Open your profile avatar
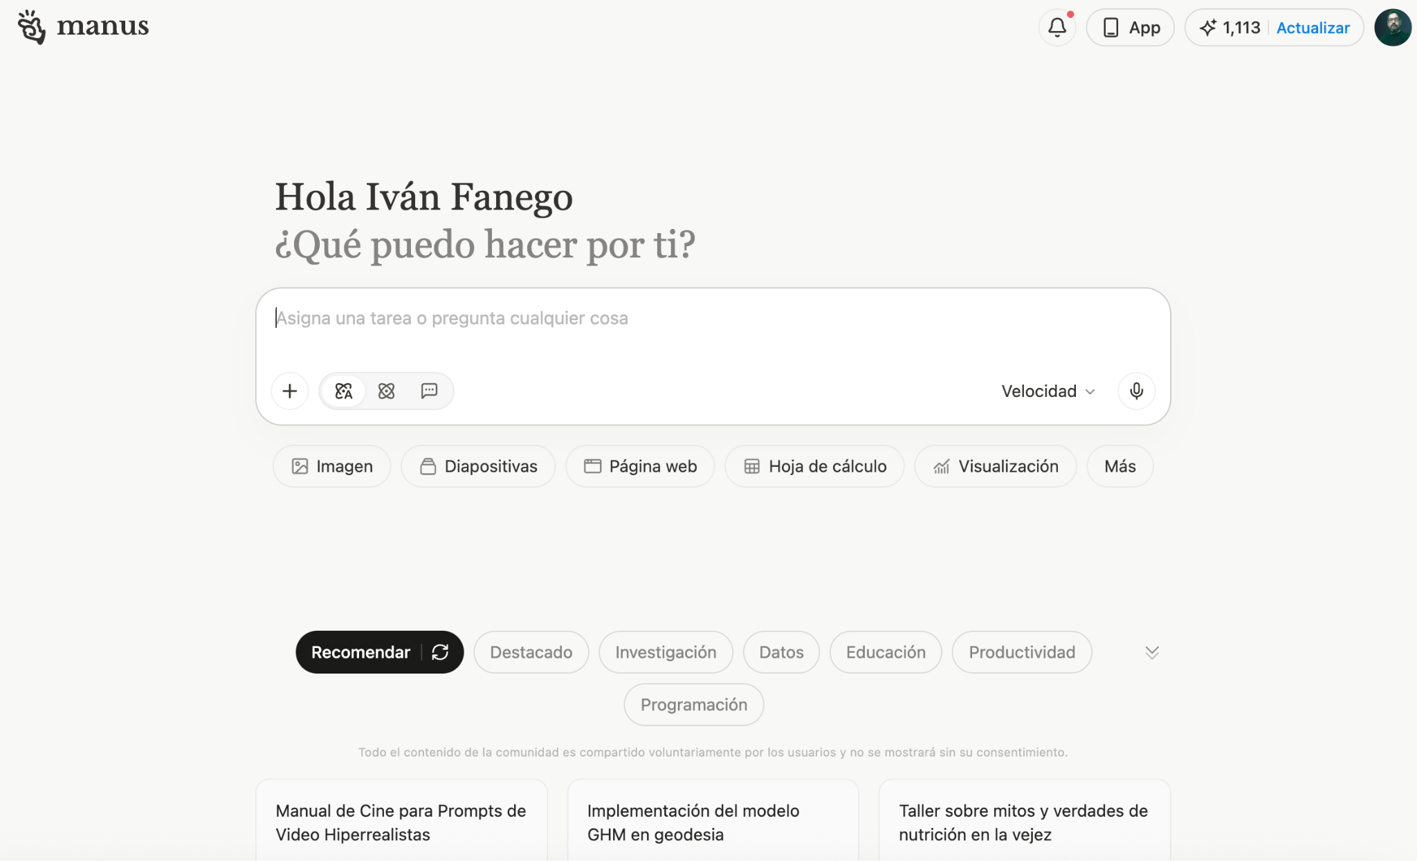This screenshot has height=861, width=1417. pos(1393,27)
